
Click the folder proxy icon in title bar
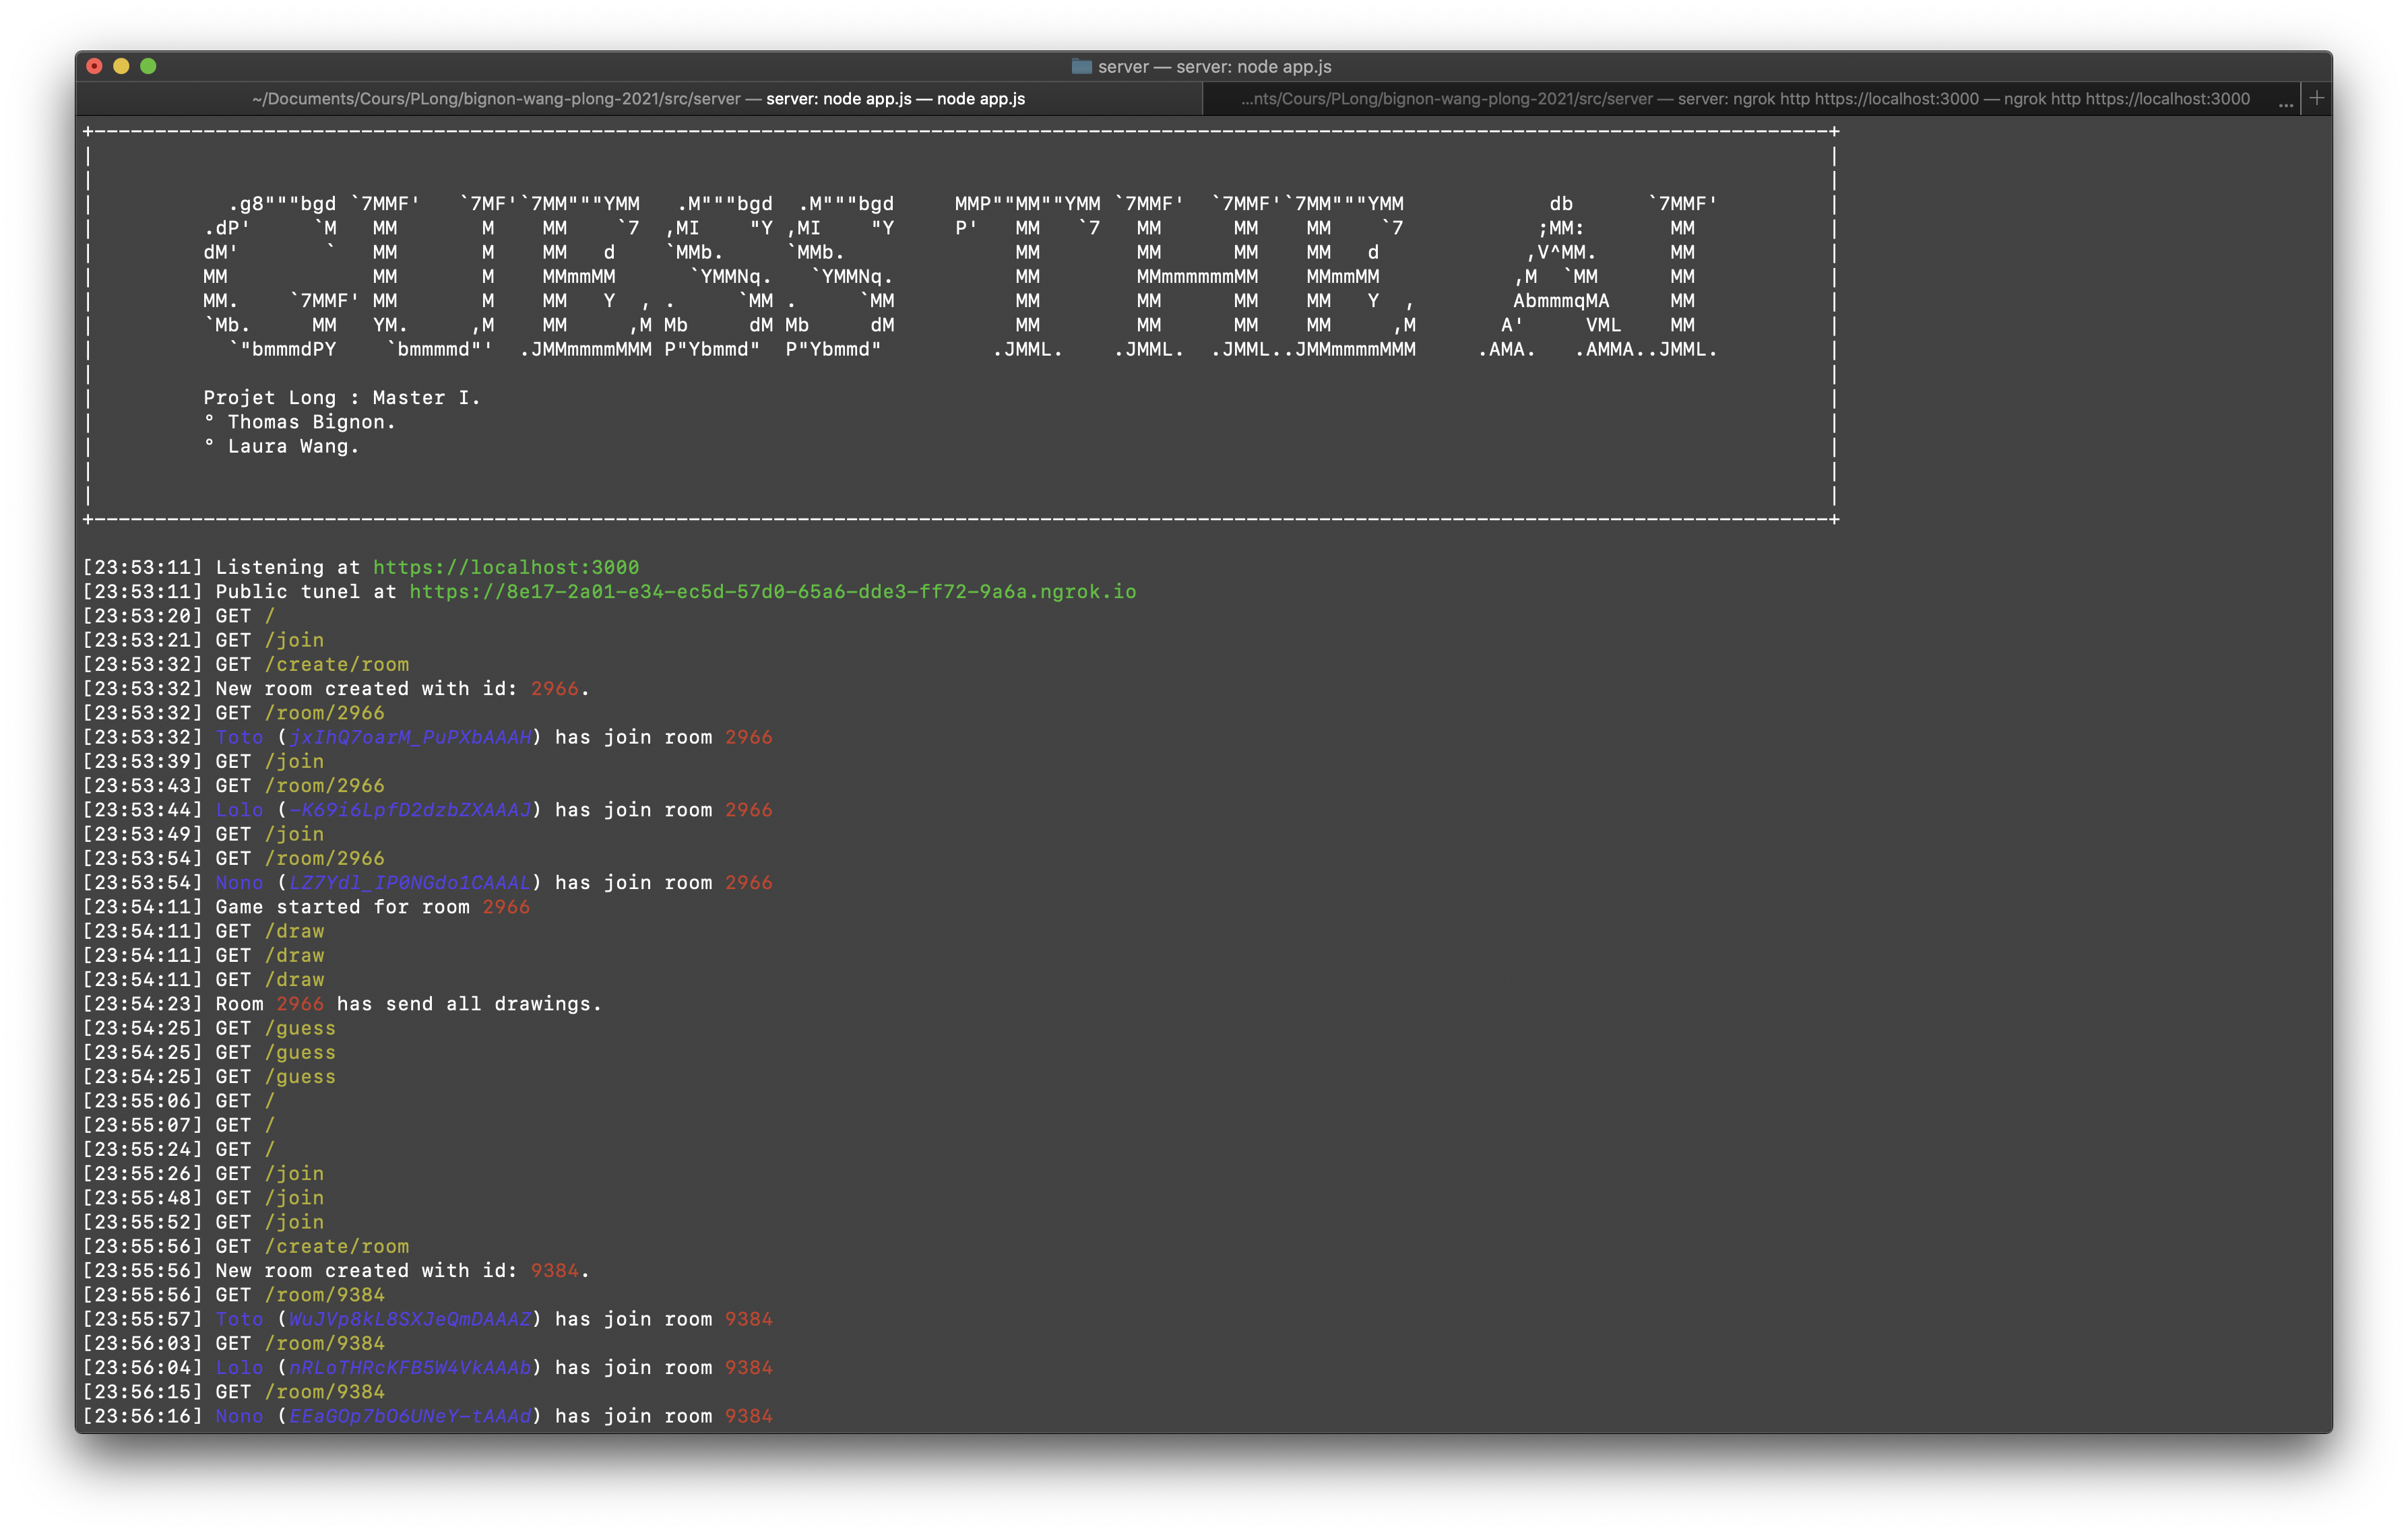click(x=1081, y=66)
